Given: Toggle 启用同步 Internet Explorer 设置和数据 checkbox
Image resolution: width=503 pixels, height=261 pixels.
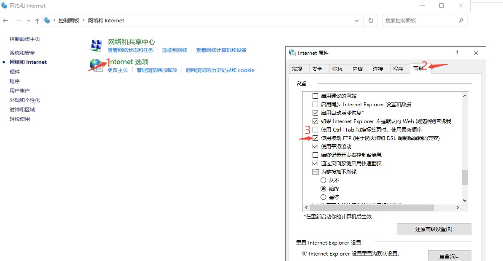Looking at the screenshot, I should pos(316,104).
